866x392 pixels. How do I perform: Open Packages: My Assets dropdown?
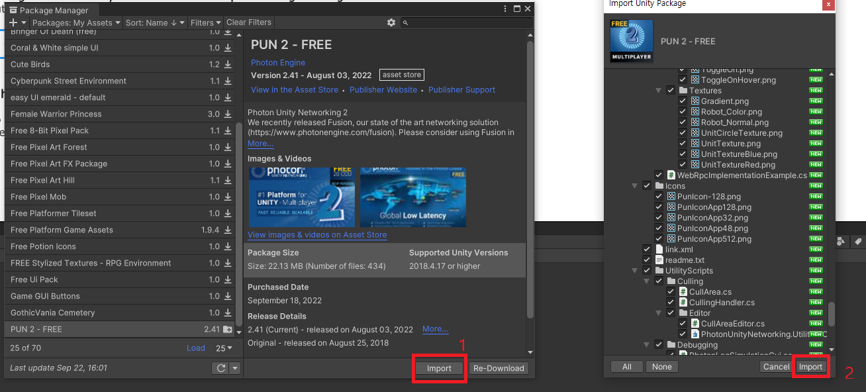(x=76, y=23)
